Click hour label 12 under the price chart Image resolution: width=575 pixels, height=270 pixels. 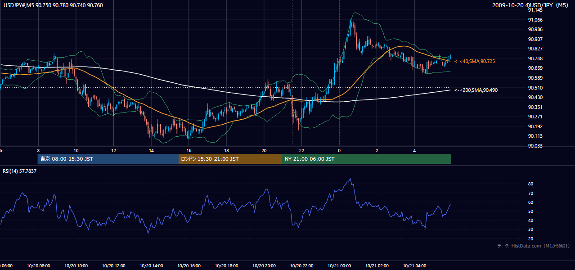click(x=113, y=150)
